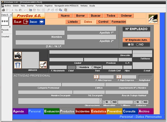The height and width of the screenshot is (122, 167).
Task: Open the Formato menu
Action: pos(39,6)
